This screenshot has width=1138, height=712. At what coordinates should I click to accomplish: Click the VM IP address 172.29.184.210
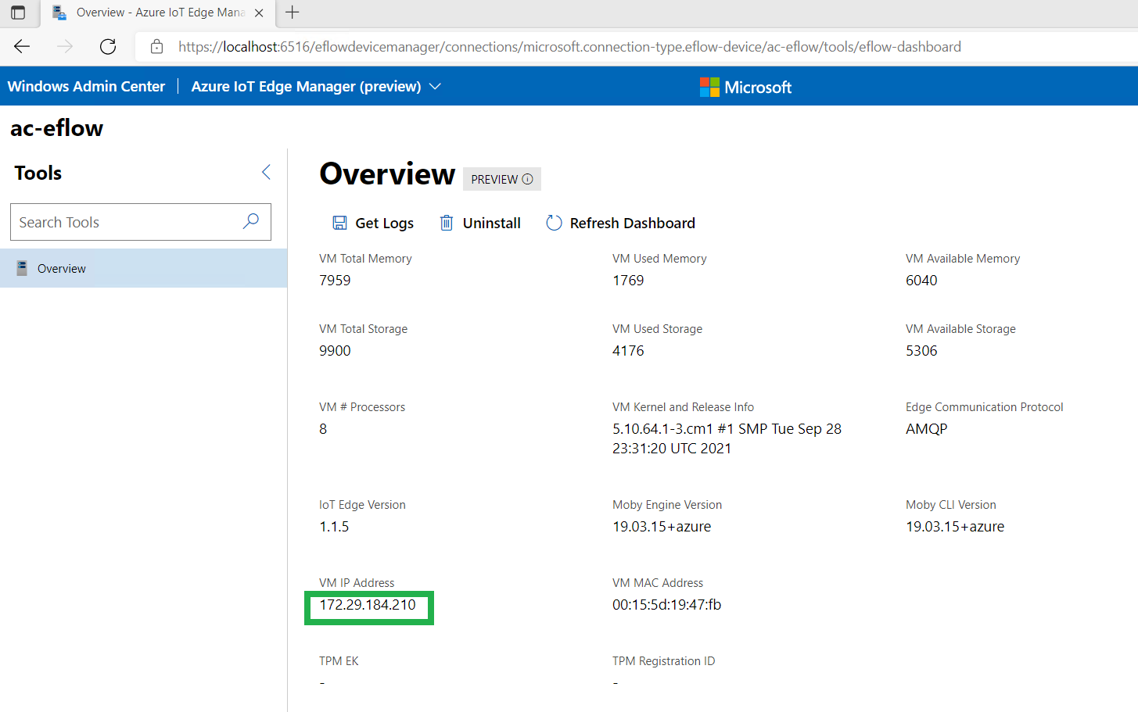point(368,605)
